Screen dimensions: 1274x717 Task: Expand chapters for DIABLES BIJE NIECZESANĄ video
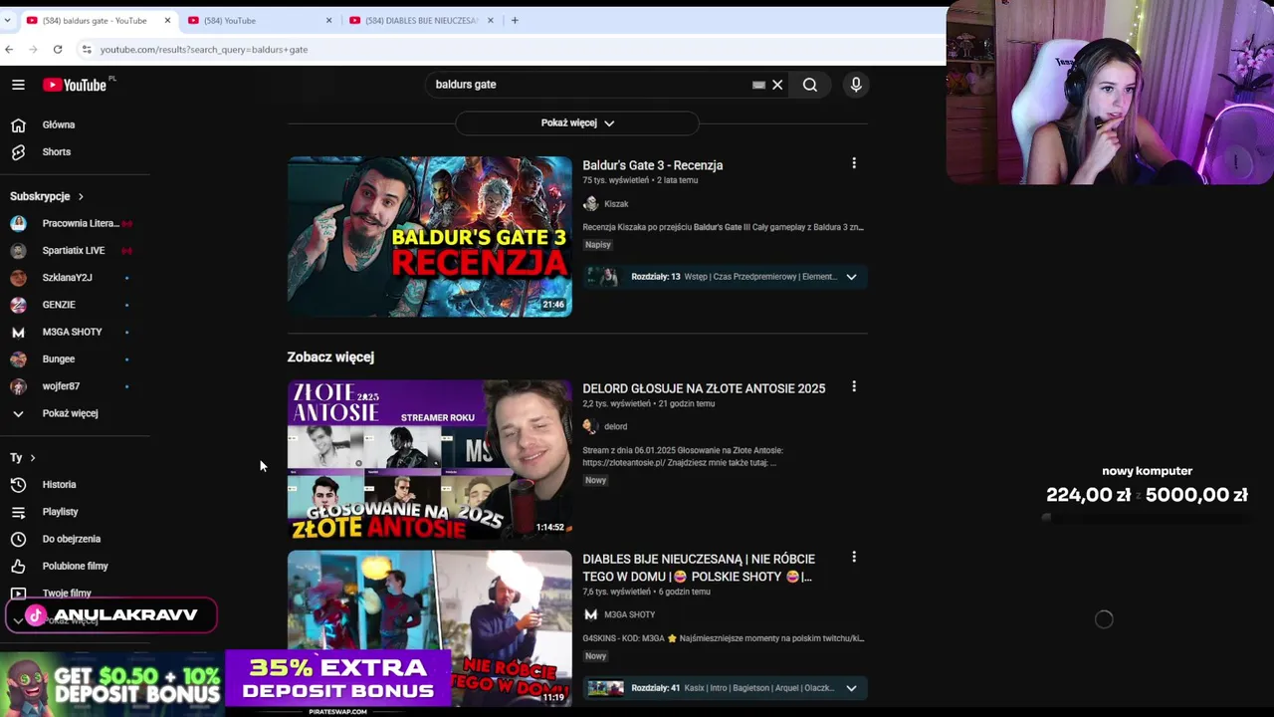(851, 688)
